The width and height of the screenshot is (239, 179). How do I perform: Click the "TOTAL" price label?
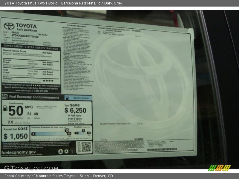pyautogui.click(x=104, y=139)
